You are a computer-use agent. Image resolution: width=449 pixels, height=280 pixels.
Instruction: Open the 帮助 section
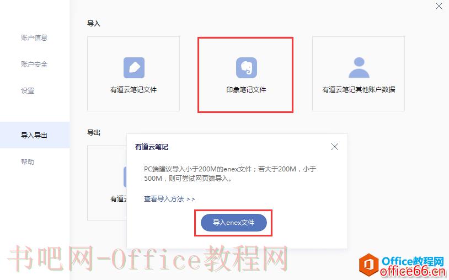[28, 162]
